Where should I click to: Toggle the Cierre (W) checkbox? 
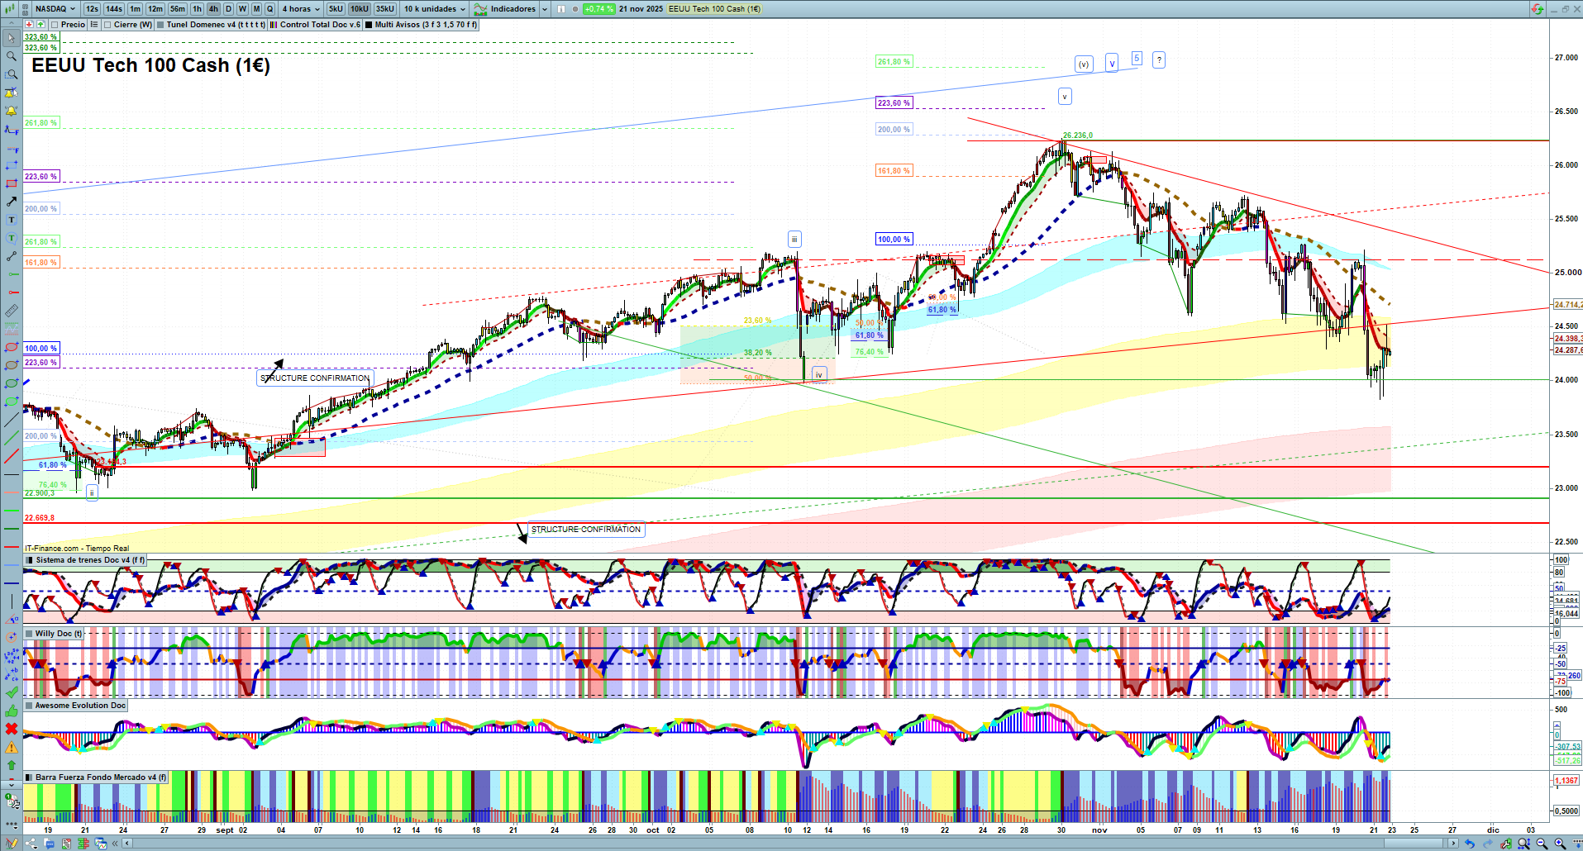[107, 25]
